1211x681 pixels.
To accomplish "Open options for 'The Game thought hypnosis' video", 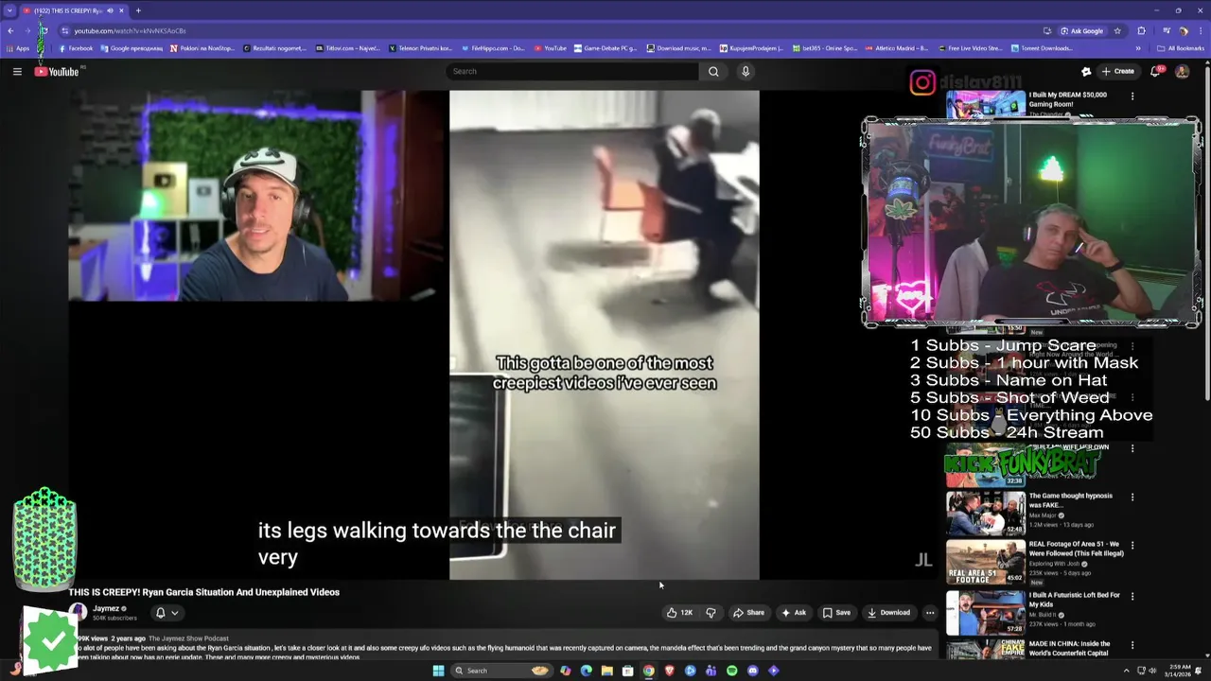I will pos(1132,497).
